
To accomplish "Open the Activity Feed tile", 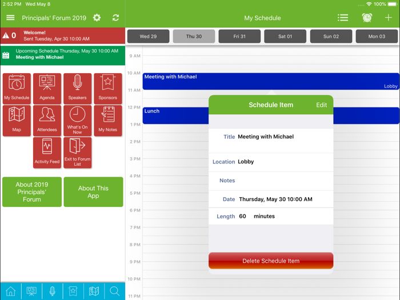I will click(47, 153).
